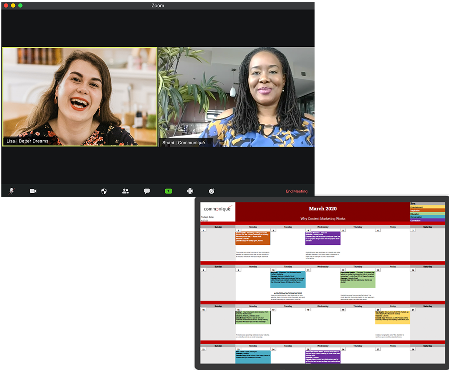Click the green fullscreen window button
Screen dimensions: 449x377
tap(20, 5)
